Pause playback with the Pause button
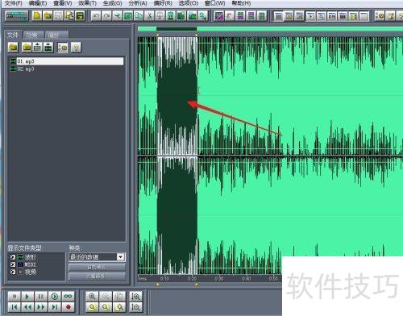Image resolution: width=403 pixels, height=316 pixels. (40, 297)
